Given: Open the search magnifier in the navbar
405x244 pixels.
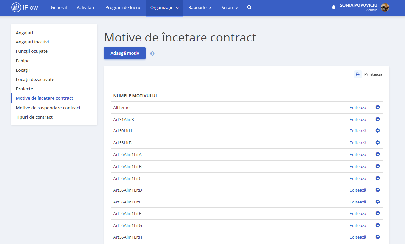Looking at the screenshot, I should [249, 7].
